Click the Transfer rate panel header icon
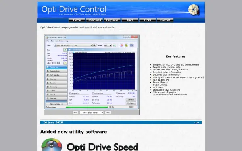Screen dimensions: 242x151 [69, 50]
